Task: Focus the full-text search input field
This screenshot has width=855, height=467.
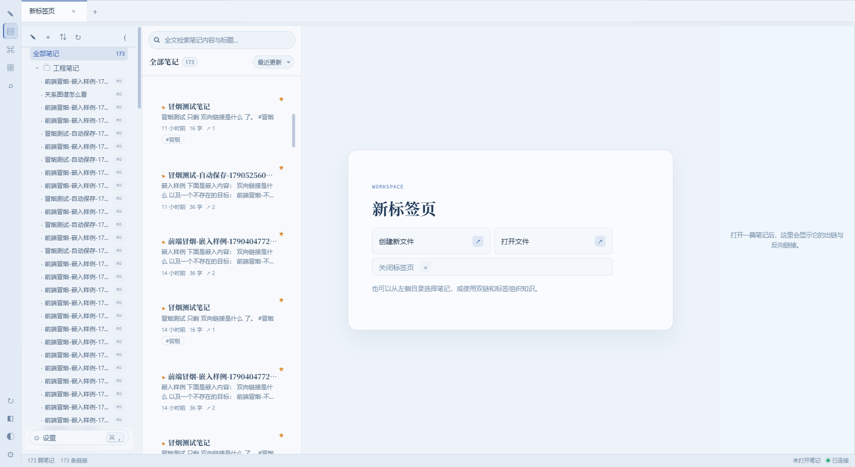Action: click(221, 40)
